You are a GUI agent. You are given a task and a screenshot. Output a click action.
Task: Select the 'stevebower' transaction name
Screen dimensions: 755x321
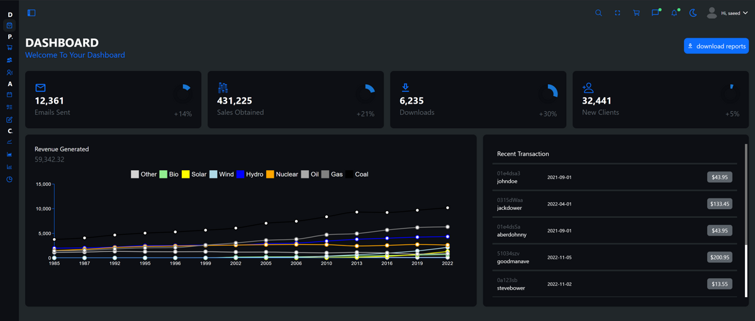point(511,288)
